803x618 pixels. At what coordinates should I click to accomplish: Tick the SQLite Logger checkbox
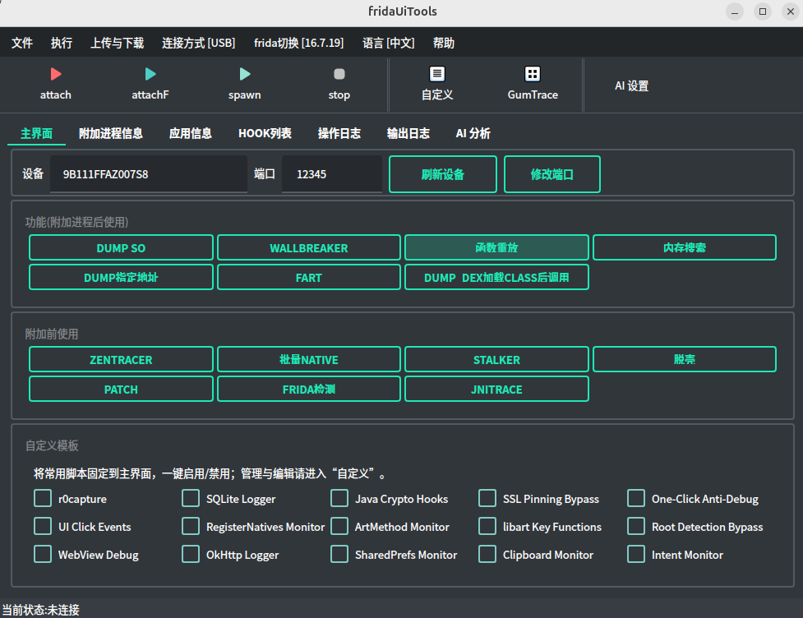(191, 498)
